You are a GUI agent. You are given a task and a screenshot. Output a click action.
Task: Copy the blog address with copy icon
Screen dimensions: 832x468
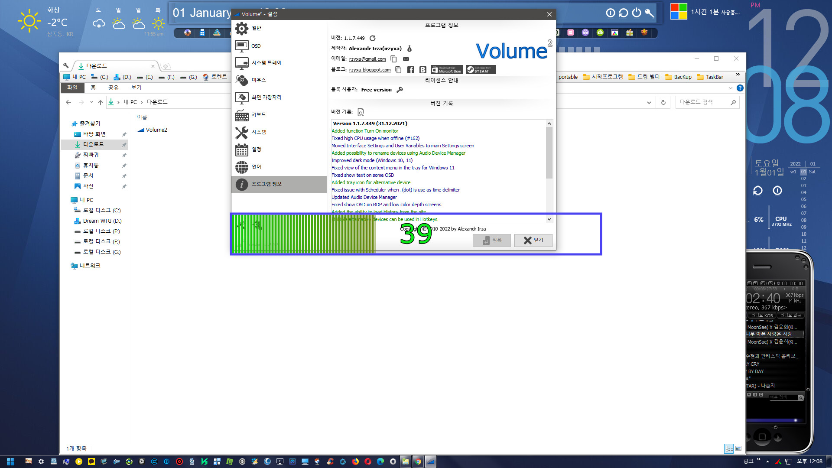click(x=398, y=70)
